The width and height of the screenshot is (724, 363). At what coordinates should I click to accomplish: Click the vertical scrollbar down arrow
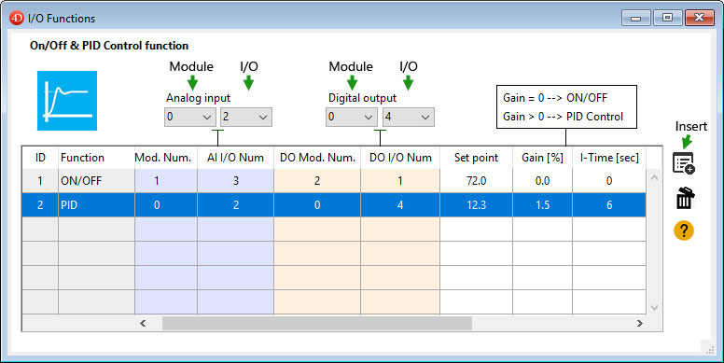(x=654, y=308)
